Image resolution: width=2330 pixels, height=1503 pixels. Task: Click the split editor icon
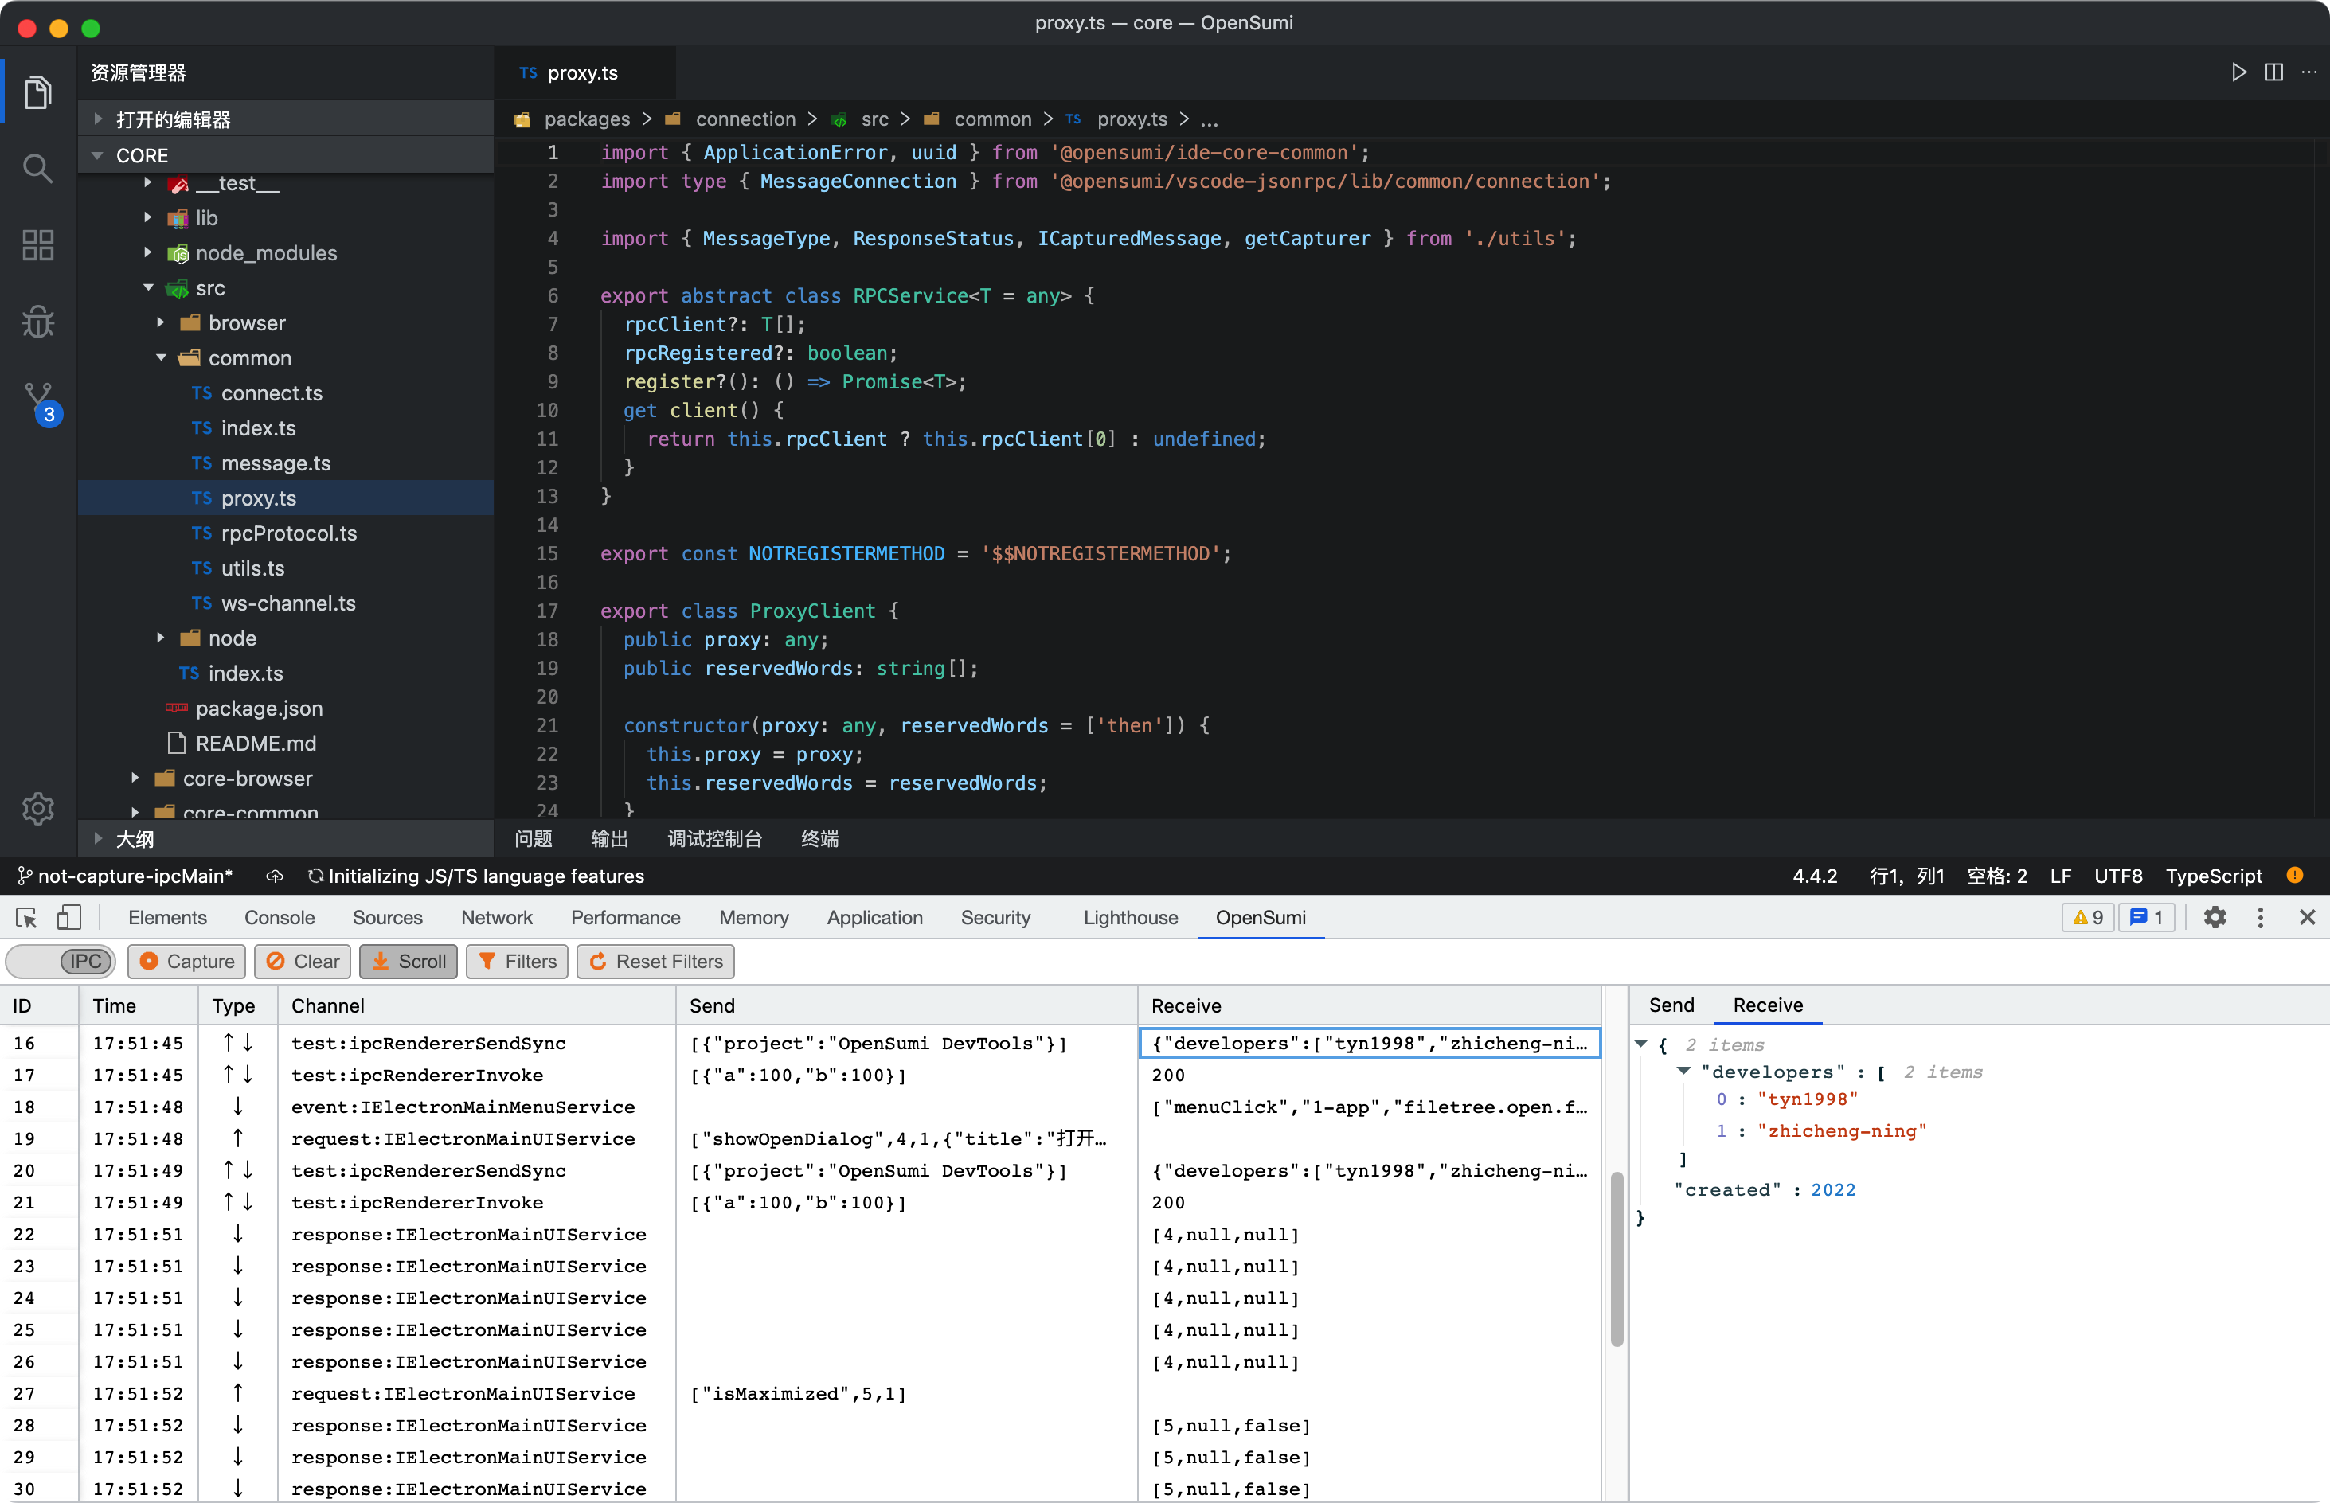point(2273,72)
